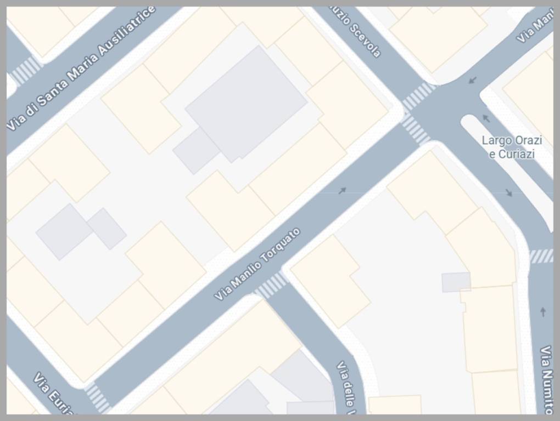Click the crosswalk on Via di Santa Maria Ausiliatrice
Viewport: 560px width, 421px height.
coord(26,71)
